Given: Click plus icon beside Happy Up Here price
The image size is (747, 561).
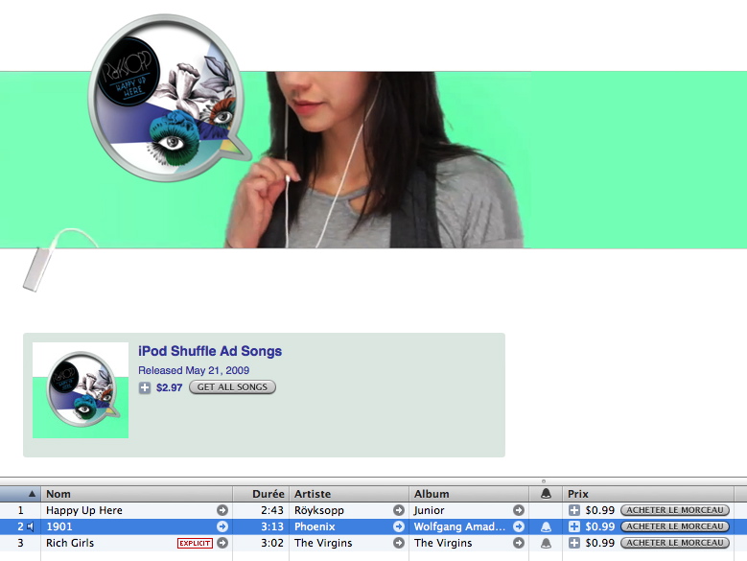Looking at the screenshot, I should click(574, 510).
